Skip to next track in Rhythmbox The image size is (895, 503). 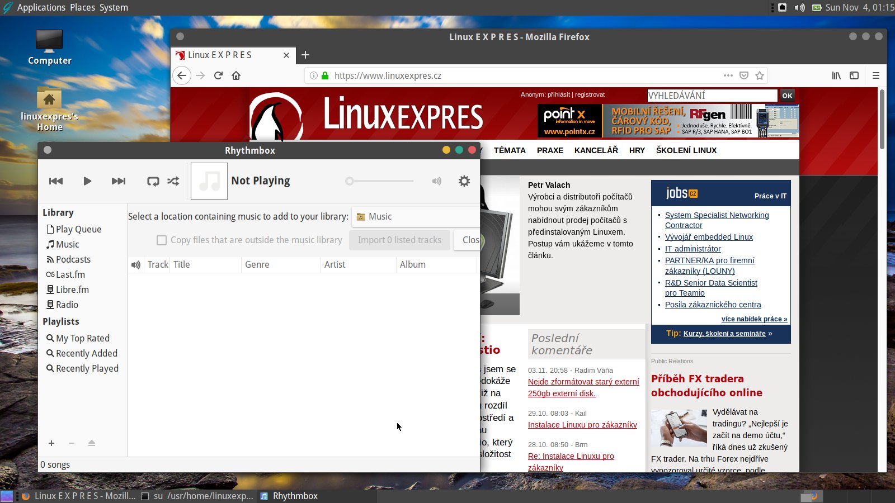pyautogui.click(x=119, y=181)
